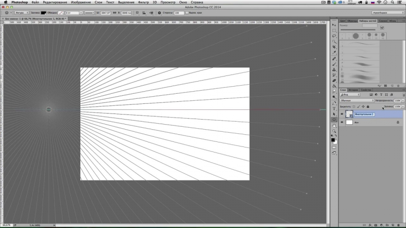
Task: Select the Move tool
Action: [334, 25]
